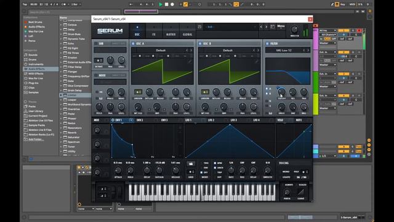Go to next Serum preset arrow
Screen dimensions: 394x222
pos(267,27)
